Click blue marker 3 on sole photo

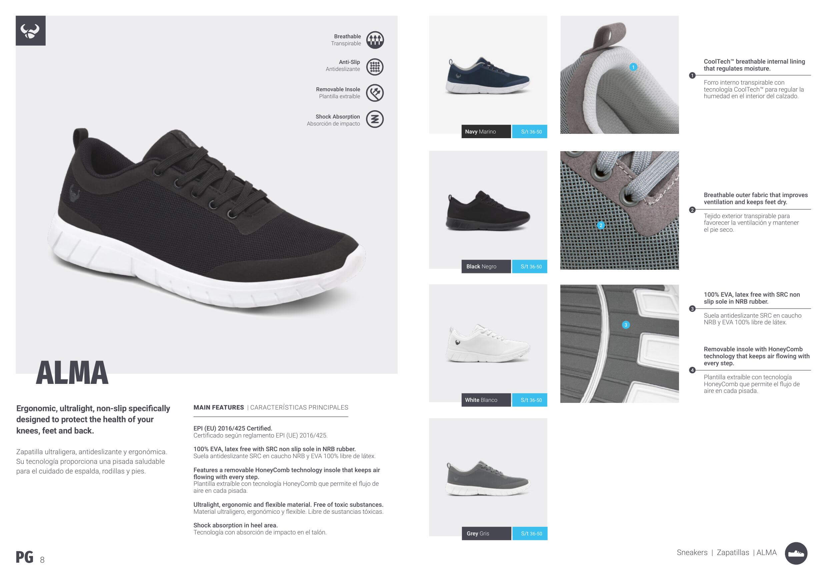click(x=626, y=325)
